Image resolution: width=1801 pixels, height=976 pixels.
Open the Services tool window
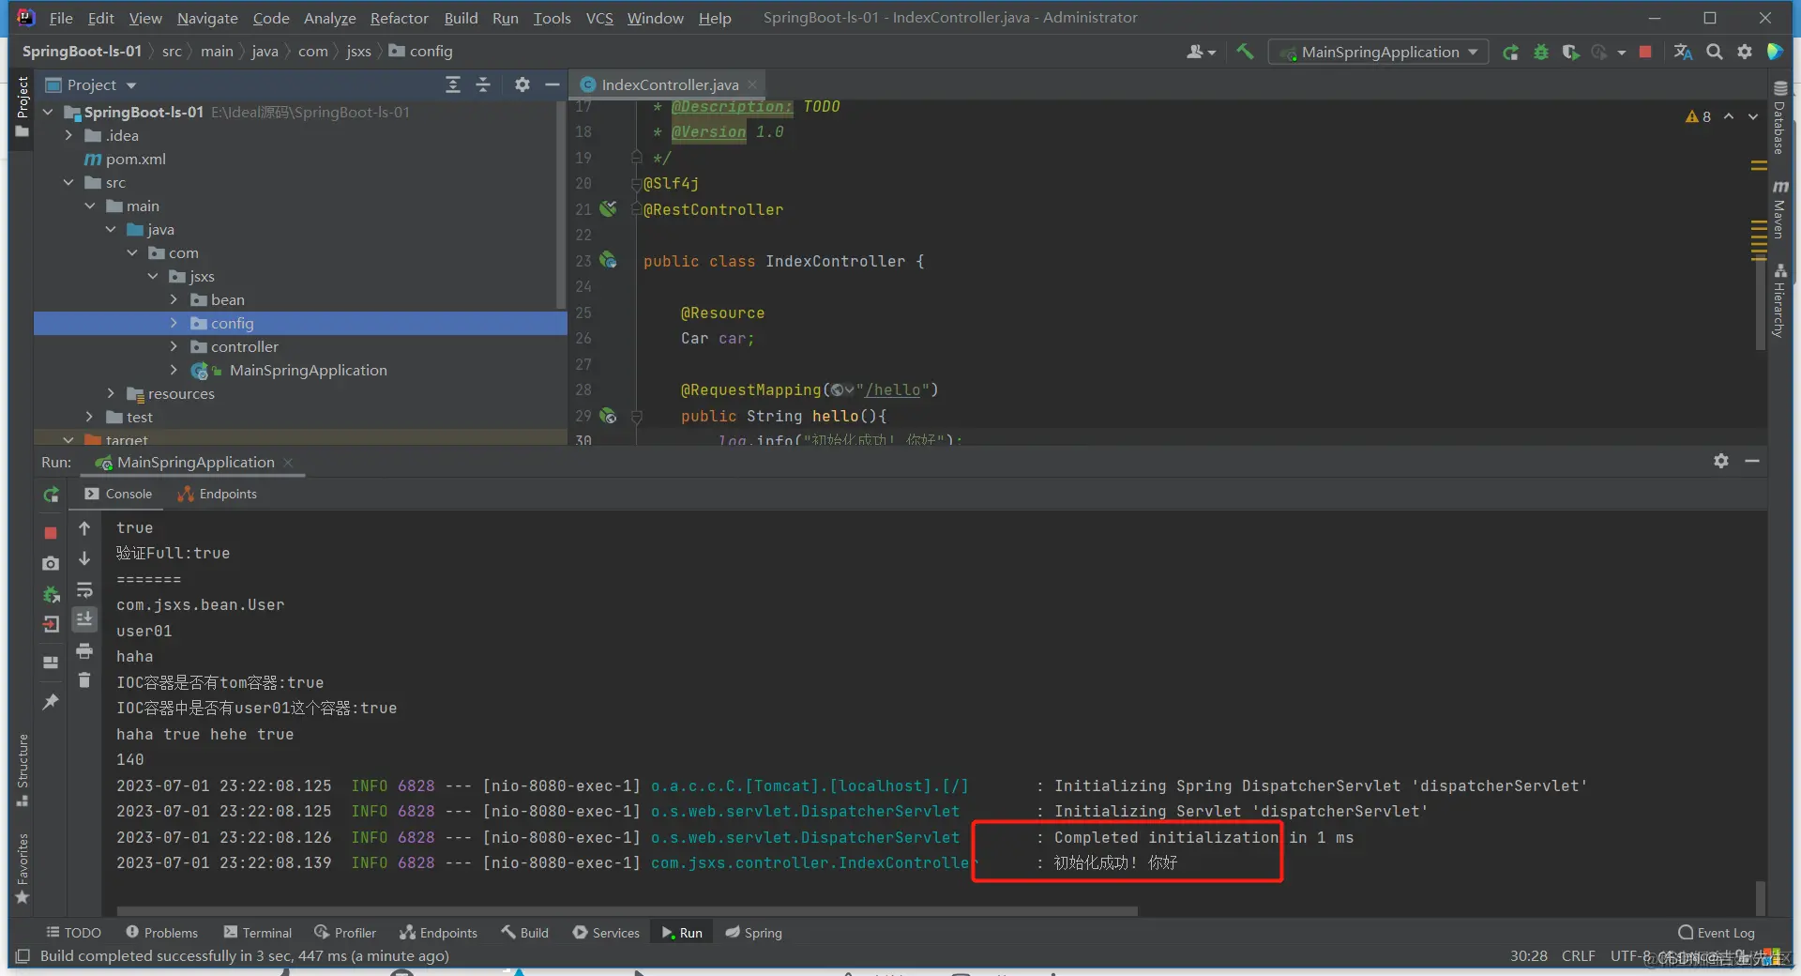[x=606, y=932]
